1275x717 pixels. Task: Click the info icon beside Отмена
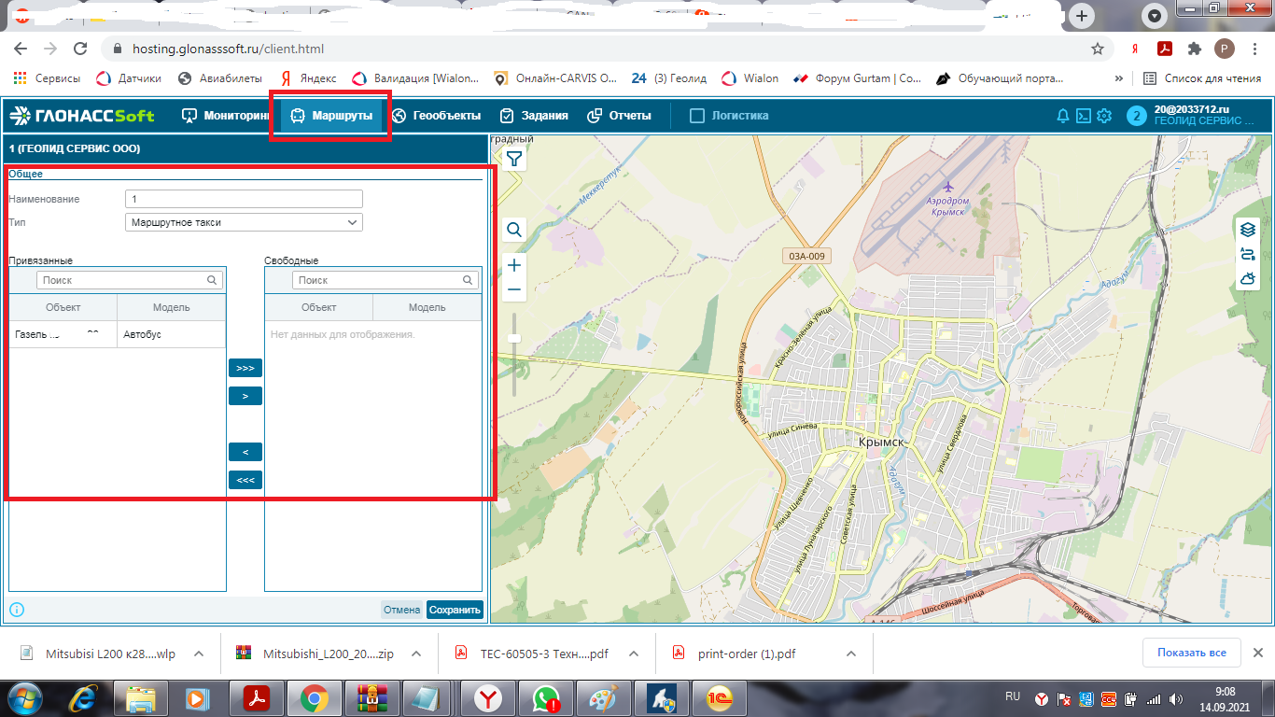tap(17, 610)
